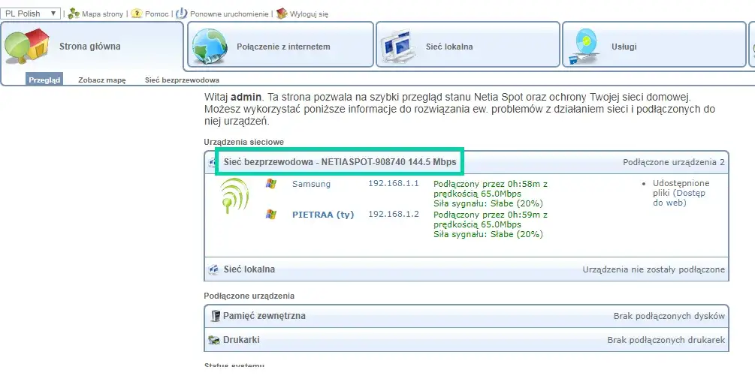Open the Samsung device entry

312,184
